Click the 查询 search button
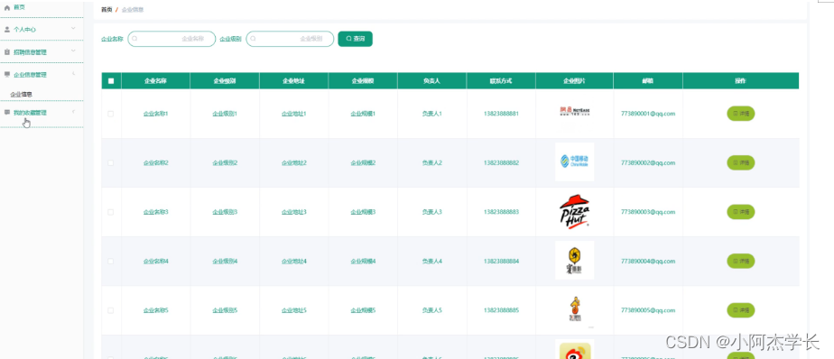Screen dimensions: 834x359 pyautogui.click(x=356, y=39)
